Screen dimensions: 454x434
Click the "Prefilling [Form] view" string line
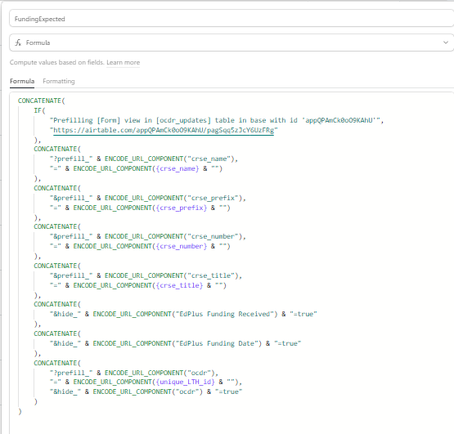coord(217,120)
